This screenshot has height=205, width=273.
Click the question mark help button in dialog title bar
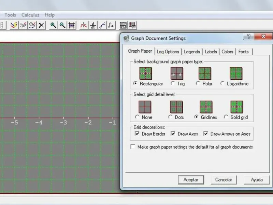(x=249, y=37)
